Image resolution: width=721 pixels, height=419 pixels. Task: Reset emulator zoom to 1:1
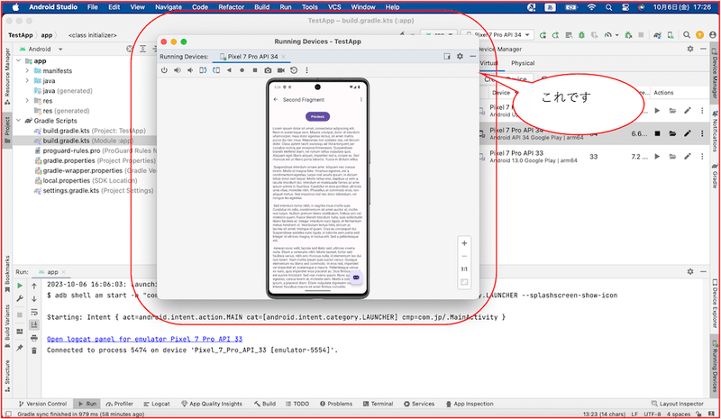pyautogui.click(x=464, y=269)
